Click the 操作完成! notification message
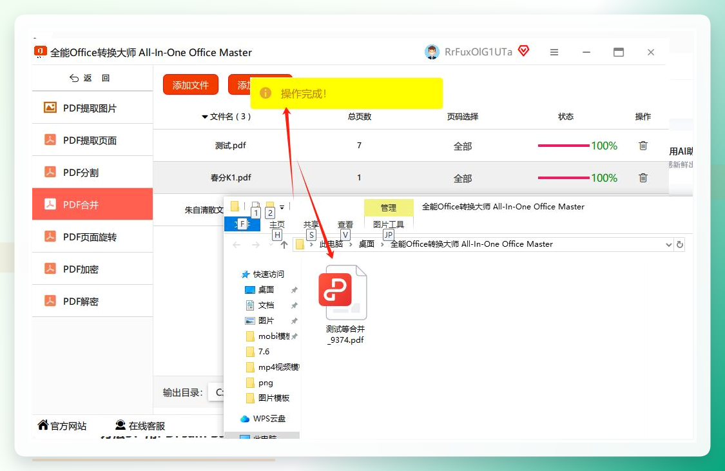725x471 pixels. [346, 93]
